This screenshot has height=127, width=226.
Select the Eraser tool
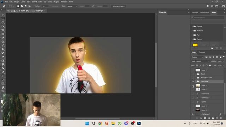(3, 57)
